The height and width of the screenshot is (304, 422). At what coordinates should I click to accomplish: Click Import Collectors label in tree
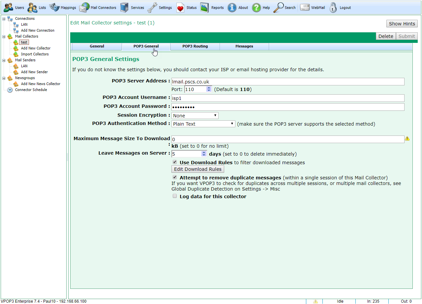point(35,54)
